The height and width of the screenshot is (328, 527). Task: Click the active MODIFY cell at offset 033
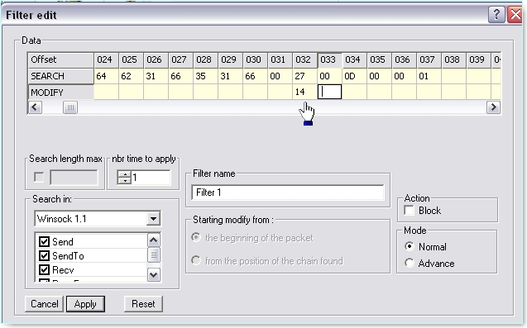pyautogui.click(x=330, y=92)
